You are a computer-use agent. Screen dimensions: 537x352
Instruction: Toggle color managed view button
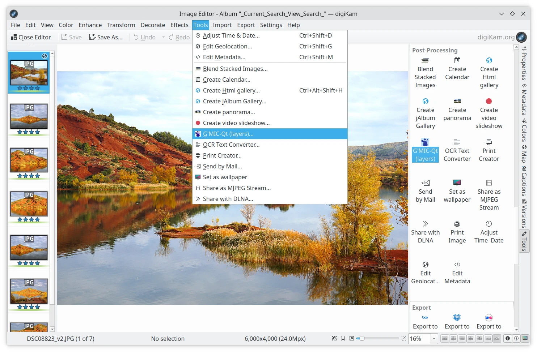[x=525, y=339]
